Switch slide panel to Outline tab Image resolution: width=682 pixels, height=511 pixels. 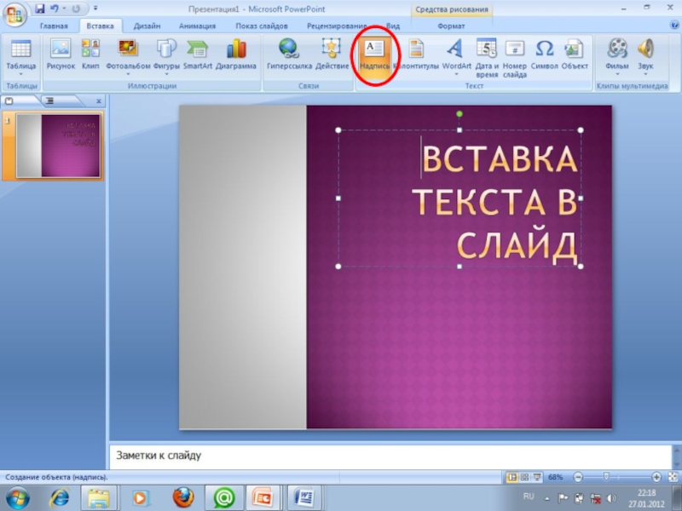tap(49, 100)
